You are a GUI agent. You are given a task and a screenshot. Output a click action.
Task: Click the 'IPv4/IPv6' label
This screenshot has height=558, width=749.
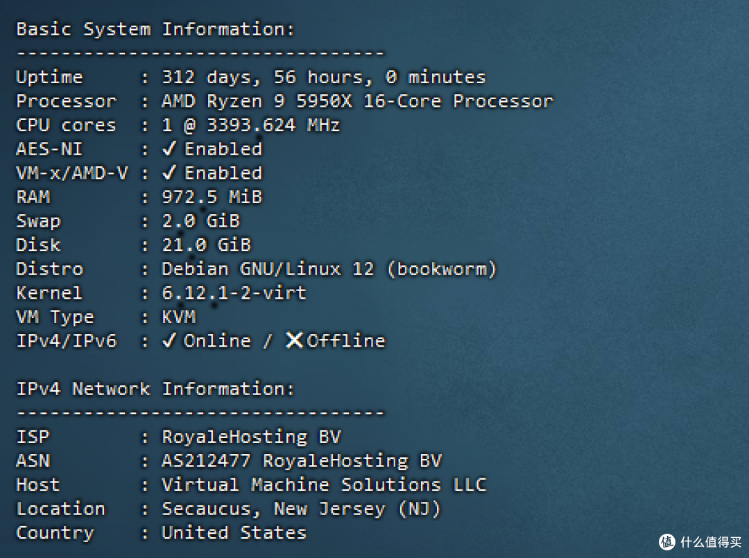tap(67, 341)
